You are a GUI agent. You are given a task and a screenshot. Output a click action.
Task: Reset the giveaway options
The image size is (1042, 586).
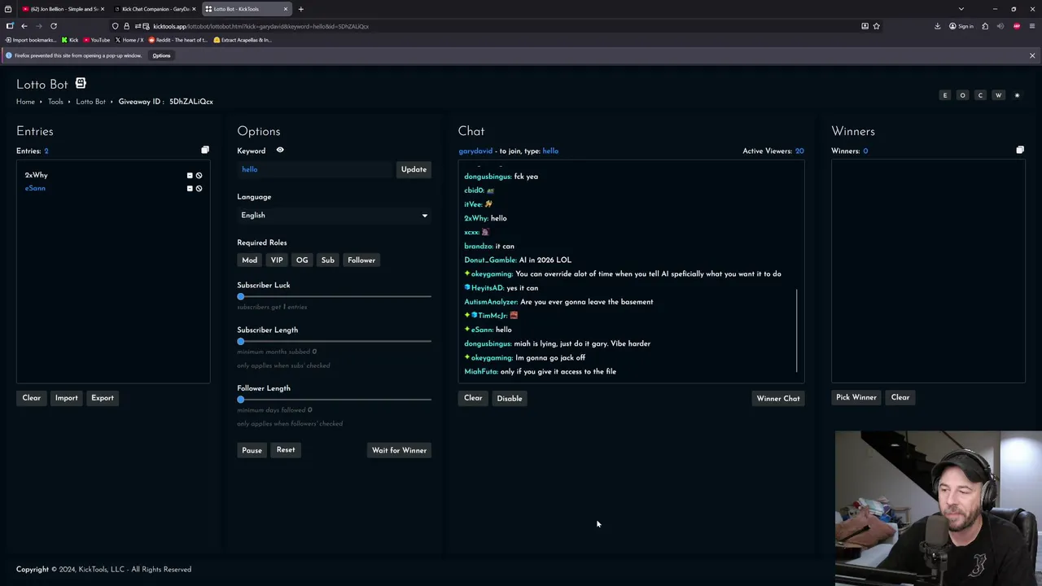coord(286,450)
